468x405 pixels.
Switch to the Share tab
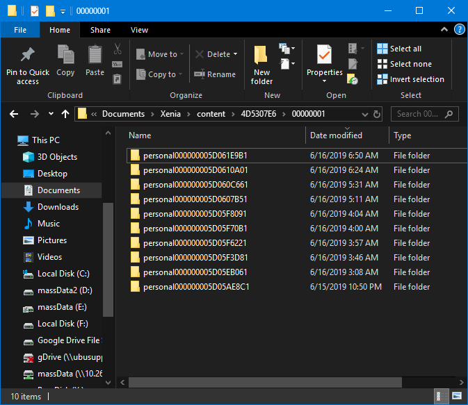pos(100,30)
